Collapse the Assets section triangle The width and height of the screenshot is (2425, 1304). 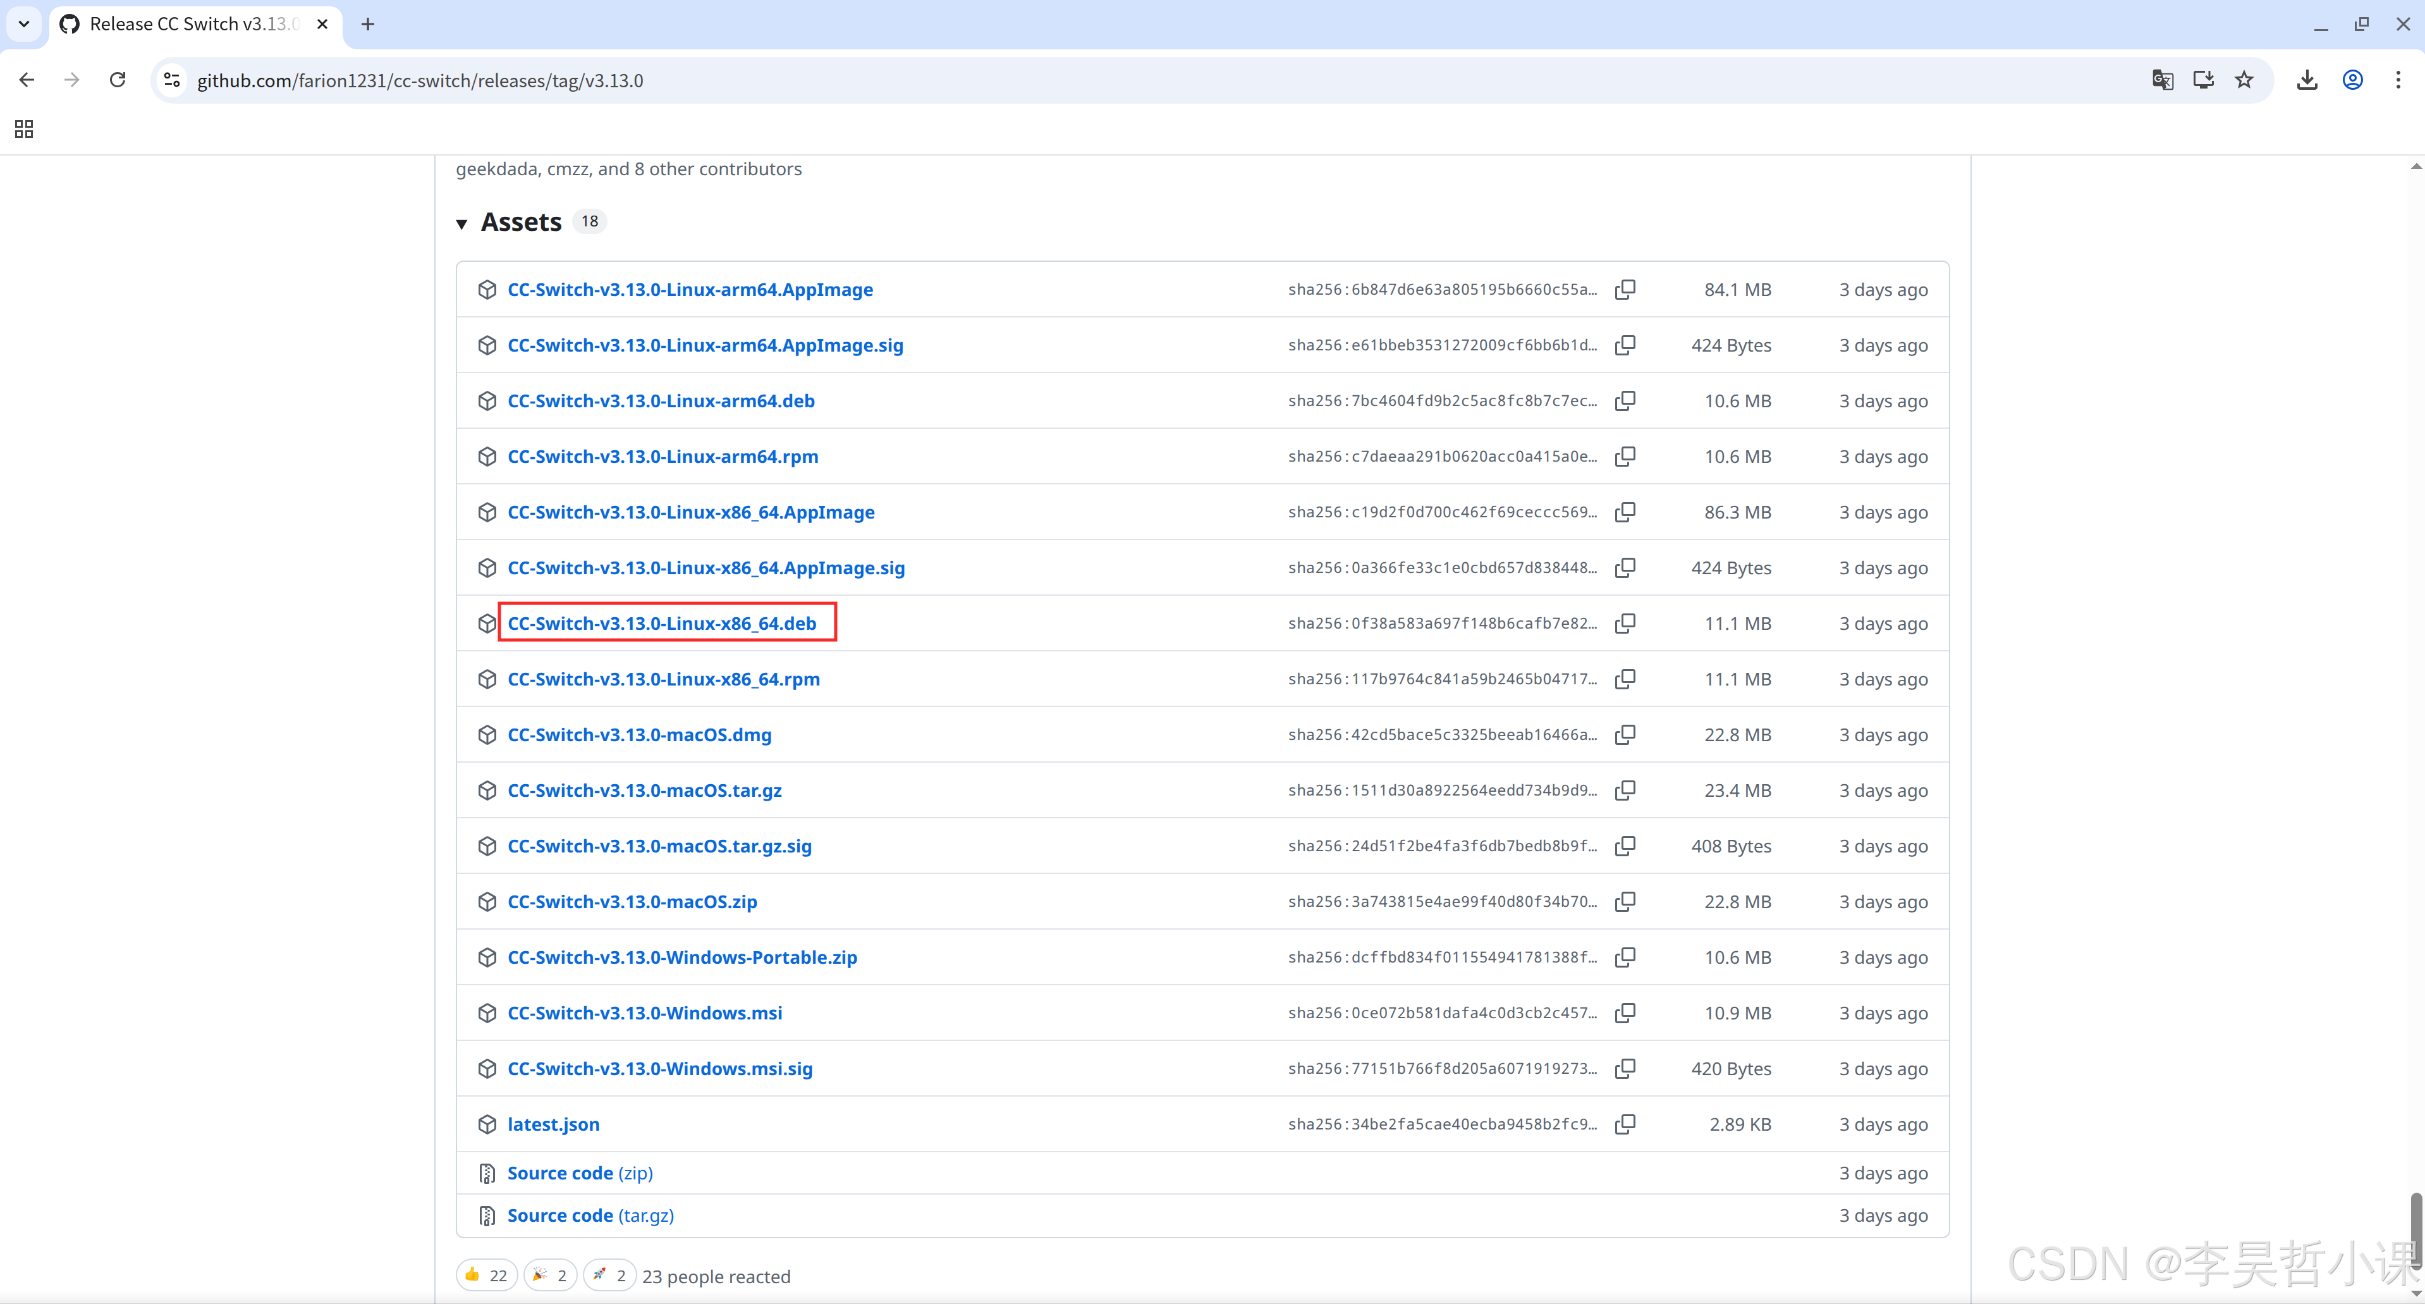[x=462, y=223]
